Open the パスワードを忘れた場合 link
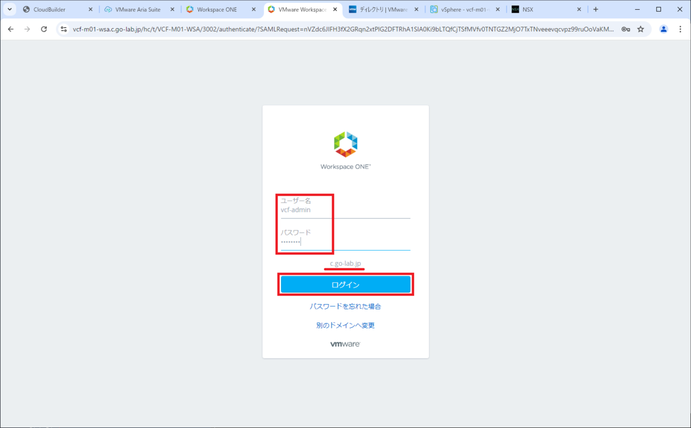The image size is (691, 428). tap(345, 306)
